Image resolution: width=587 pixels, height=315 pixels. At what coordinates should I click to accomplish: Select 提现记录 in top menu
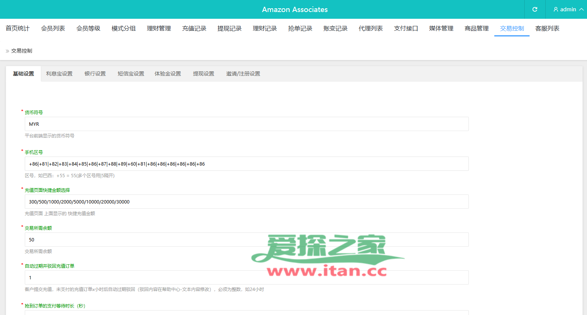coord(229,29)
